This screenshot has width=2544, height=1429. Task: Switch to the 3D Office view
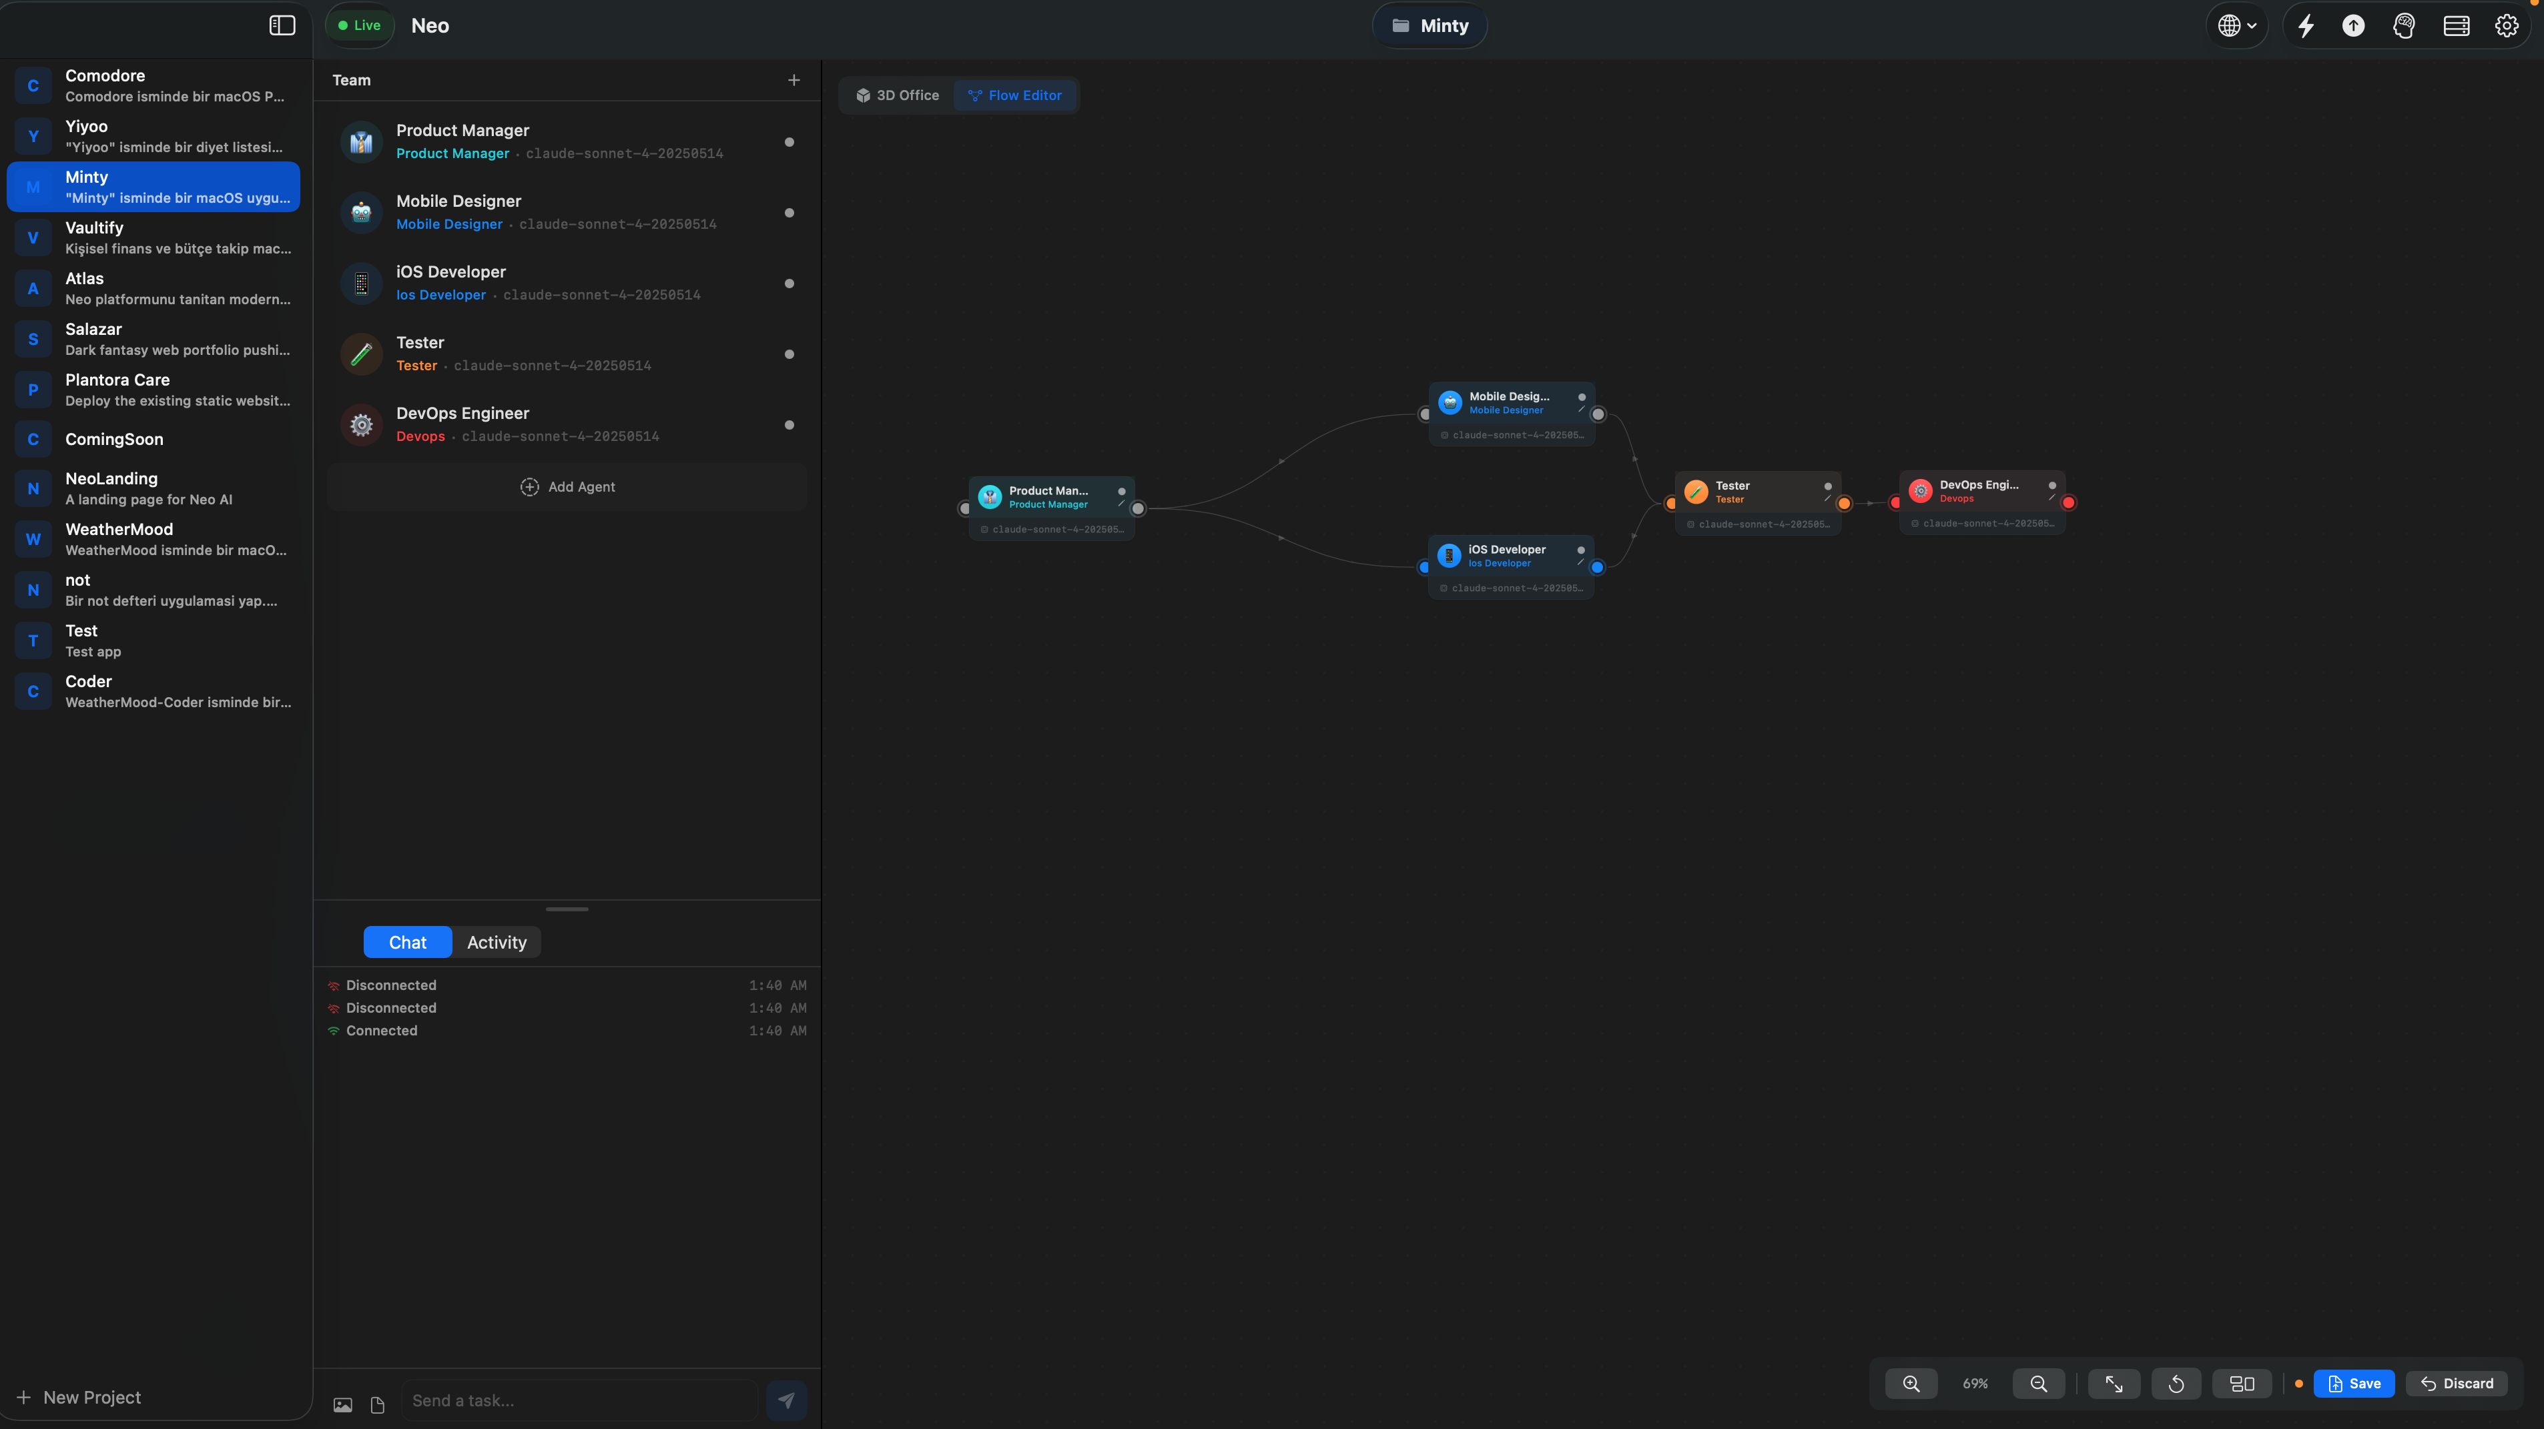tap(898, 96)
